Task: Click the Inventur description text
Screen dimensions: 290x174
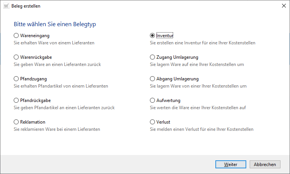Action: pos(202,43)
